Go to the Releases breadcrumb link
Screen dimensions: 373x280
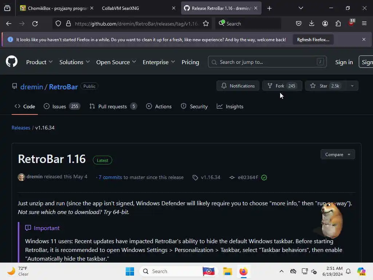pyautogui.click(x=21, y=128)
